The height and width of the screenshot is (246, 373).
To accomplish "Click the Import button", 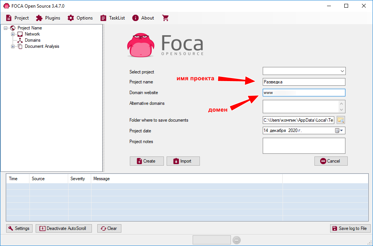I will (183, 161).
